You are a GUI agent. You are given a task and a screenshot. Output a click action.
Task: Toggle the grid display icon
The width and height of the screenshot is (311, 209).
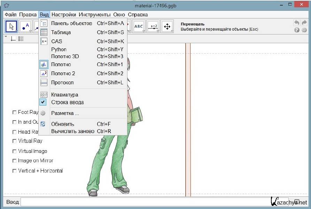click(21, 39)
